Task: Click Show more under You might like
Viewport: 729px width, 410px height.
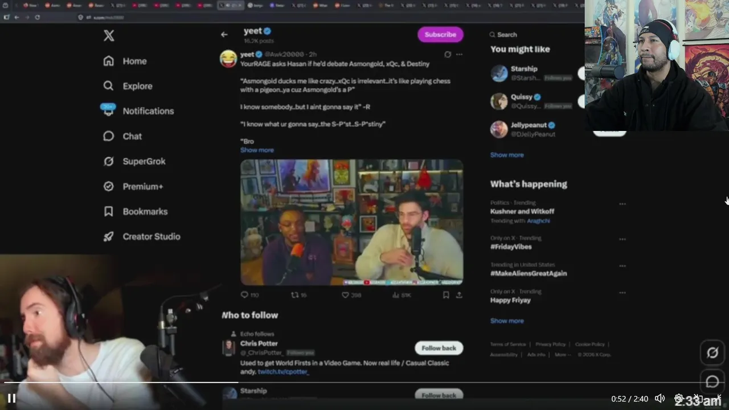Action: [x=507, y=155]
